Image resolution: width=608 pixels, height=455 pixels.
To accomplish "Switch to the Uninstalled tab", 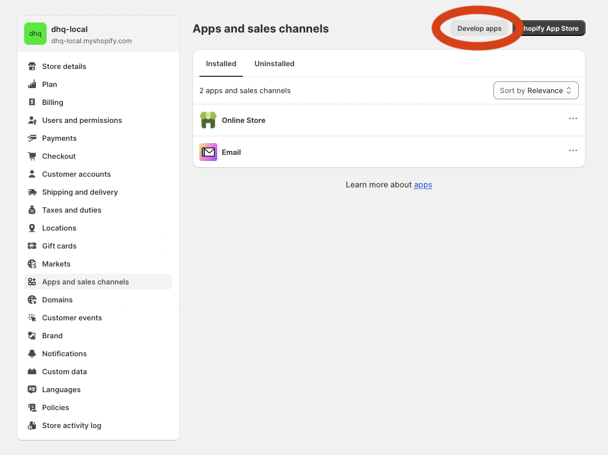I will coord(274,63).
